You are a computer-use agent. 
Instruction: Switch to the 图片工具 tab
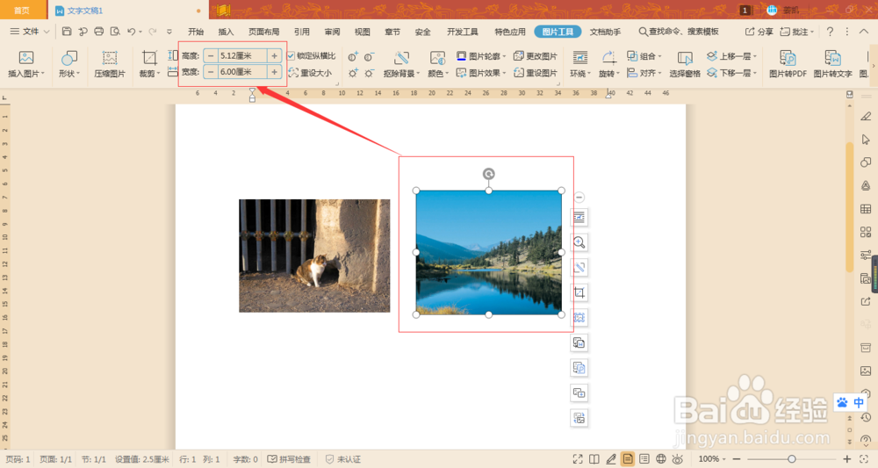click(558, 32)
